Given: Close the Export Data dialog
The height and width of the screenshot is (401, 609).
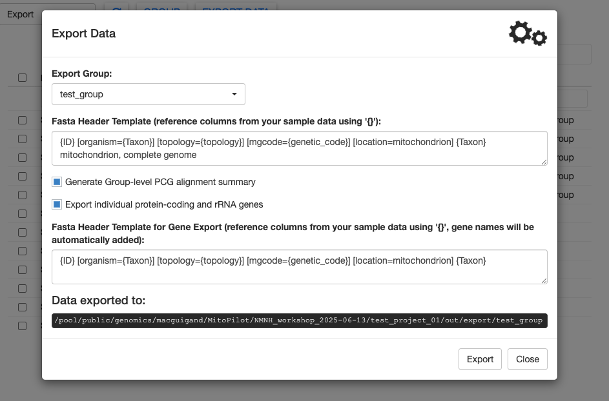Looking at the screenshot, I should [528, 359].
